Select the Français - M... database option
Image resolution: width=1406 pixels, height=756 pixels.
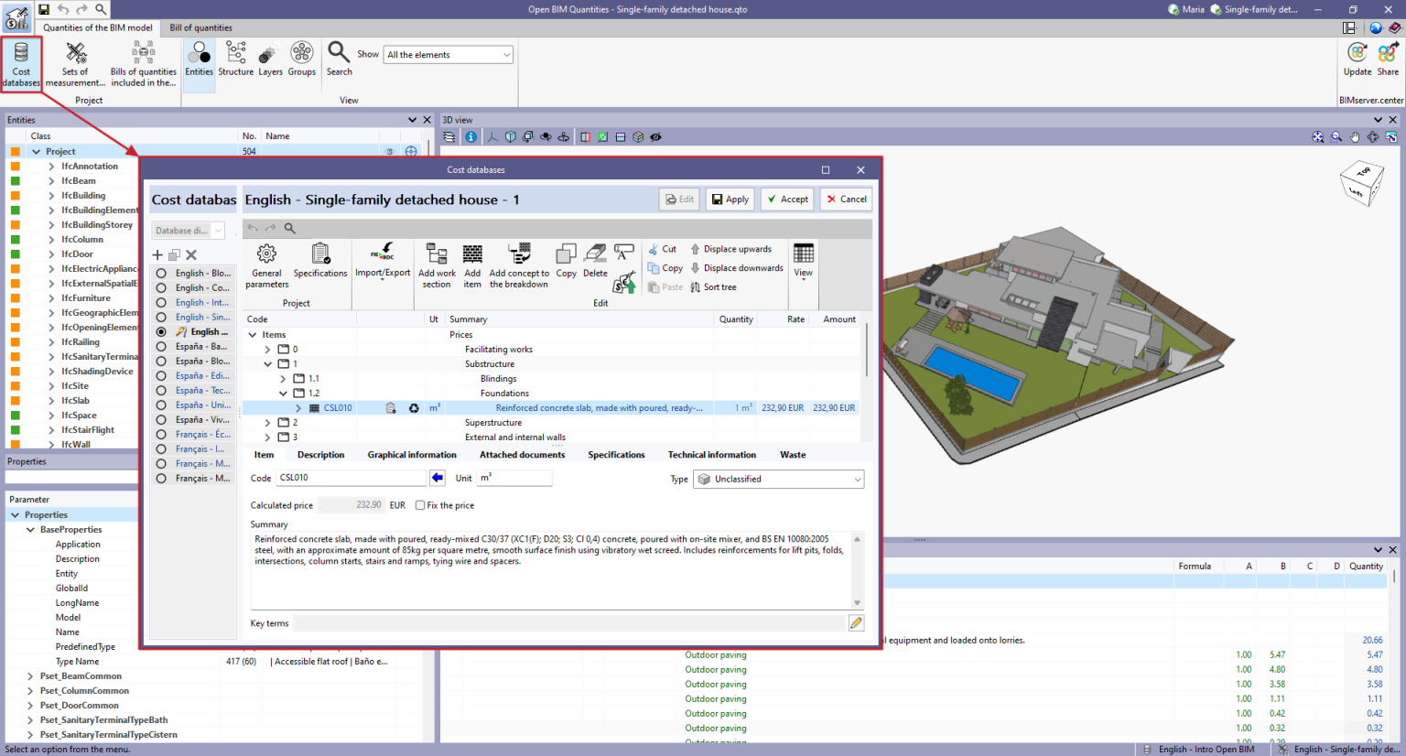pos(194,463)
